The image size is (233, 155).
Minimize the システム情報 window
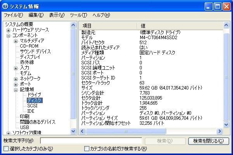(209, 7)
